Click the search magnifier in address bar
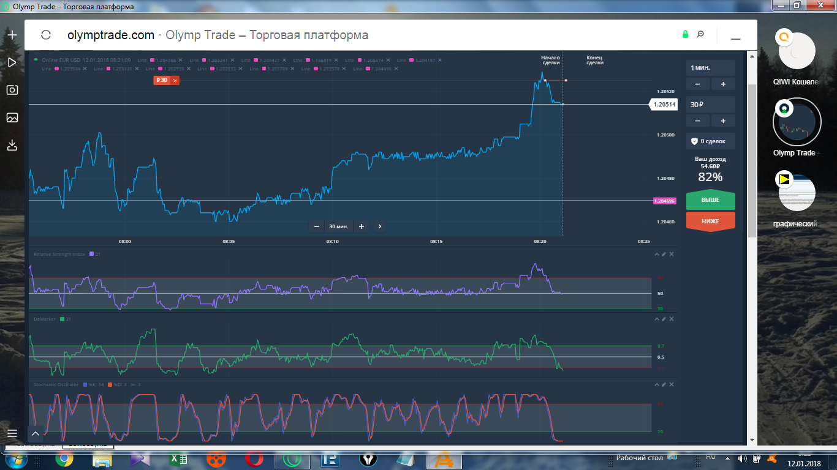 [x=700, y=34]
